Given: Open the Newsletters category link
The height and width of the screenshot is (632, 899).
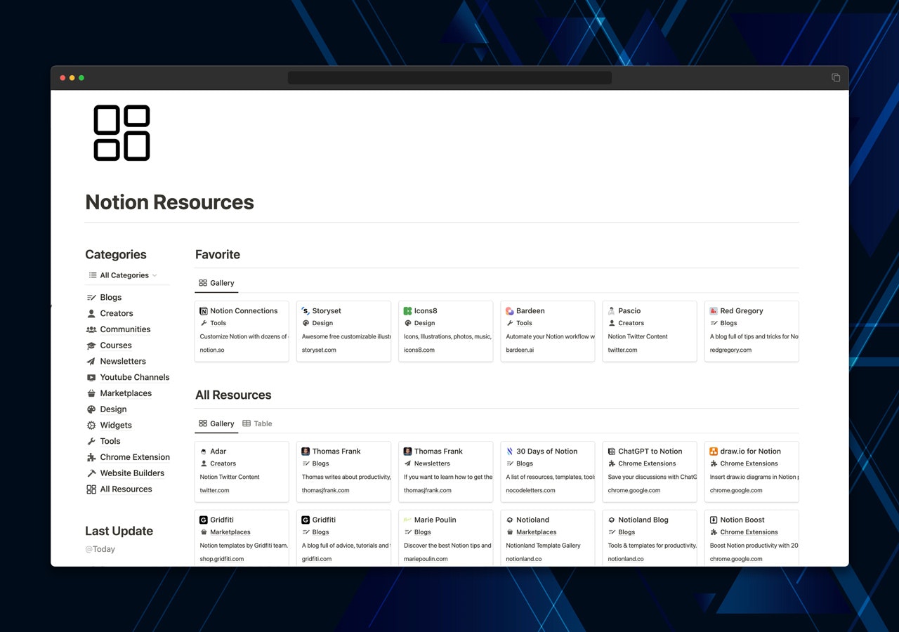Looking at the screenshot, I should click(123, 362).
